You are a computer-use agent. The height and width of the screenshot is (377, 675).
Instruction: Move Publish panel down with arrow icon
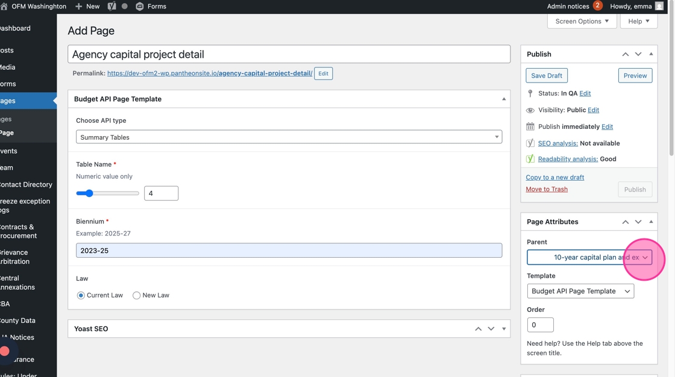638,54
